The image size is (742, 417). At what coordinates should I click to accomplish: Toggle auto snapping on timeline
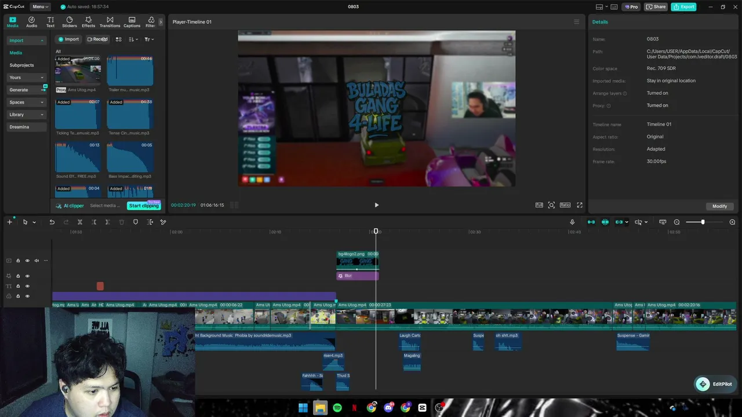click(x=605, y=222)
